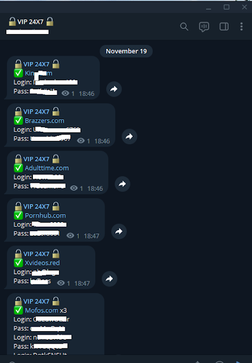
Task: Open the Brazzers.com link
Action: pyautogui.click(x=44, y=120)
